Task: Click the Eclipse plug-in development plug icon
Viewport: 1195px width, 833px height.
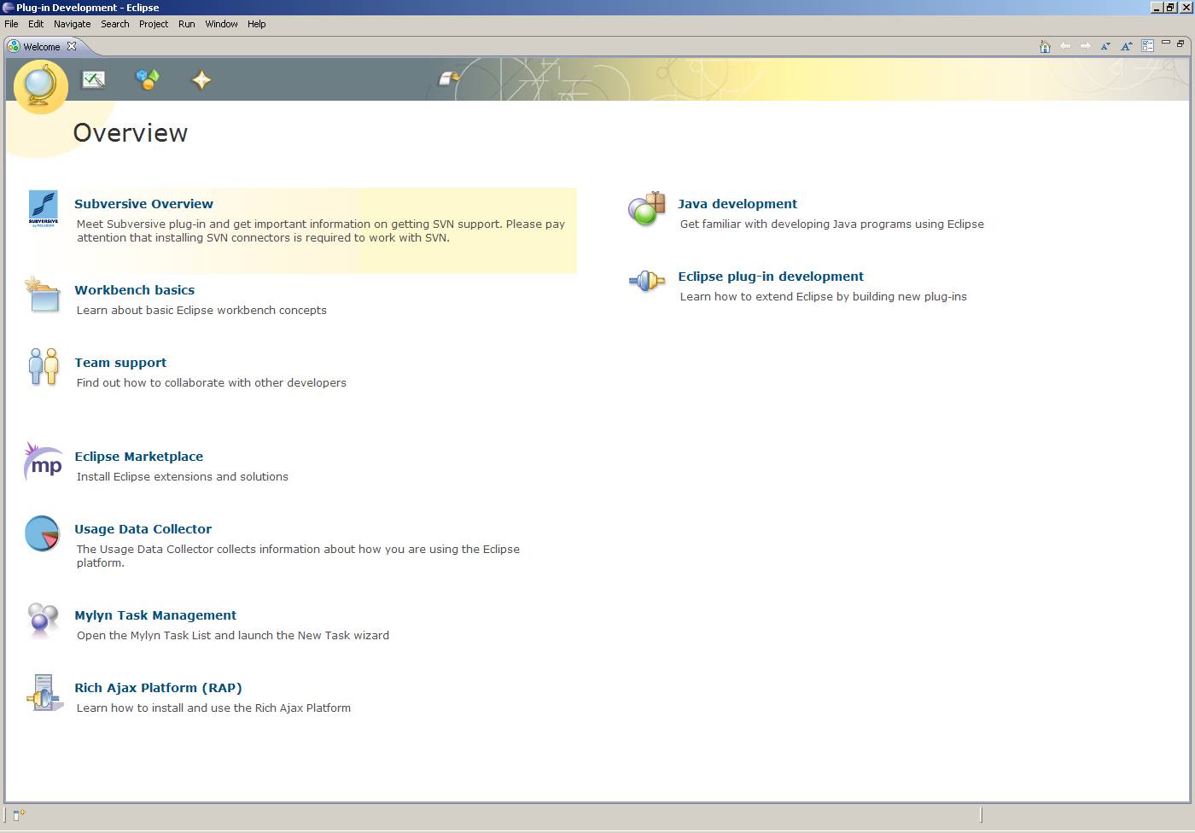Action: [647, 280]
